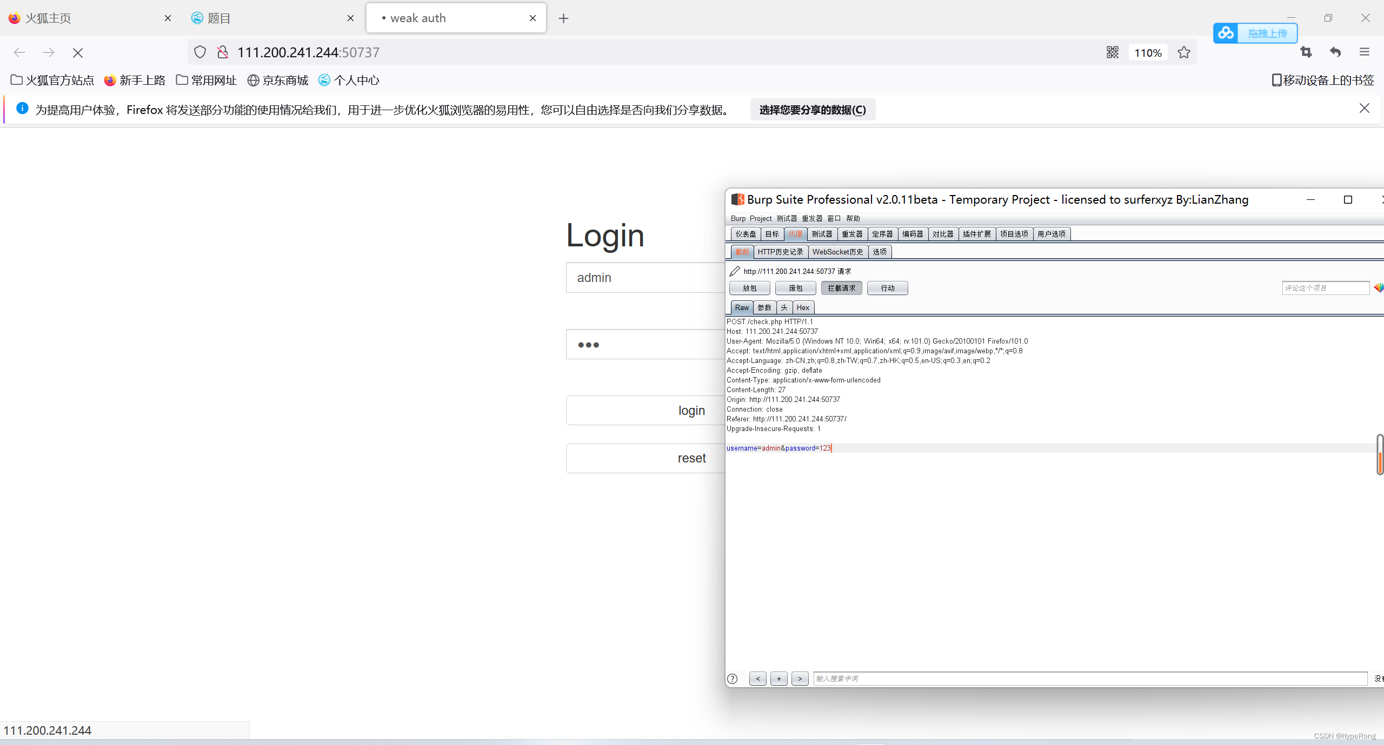The height and width of the screenshot is (745, 1384).
Task: Switch to HTTP历史记录 tab
Action: coord(780,252)
